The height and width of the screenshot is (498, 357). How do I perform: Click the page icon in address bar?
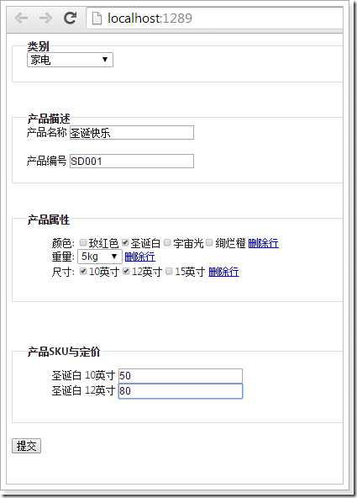[x=97, y=19]
